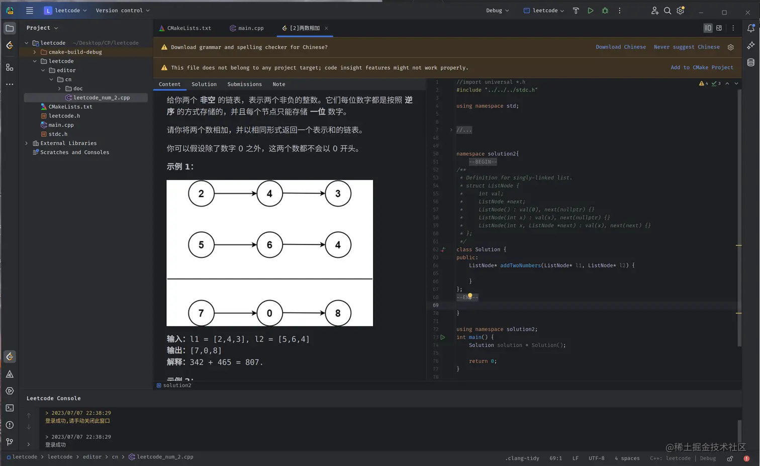Open Code With Me user icon

click(654, 11)
